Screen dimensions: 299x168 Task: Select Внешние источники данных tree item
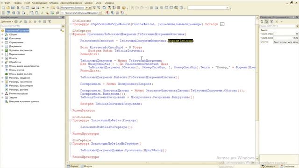[24, 102]
